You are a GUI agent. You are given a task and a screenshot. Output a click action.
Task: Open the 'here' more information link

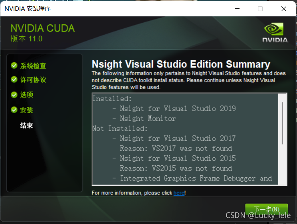pyautogui.click(x=179, y=193)
